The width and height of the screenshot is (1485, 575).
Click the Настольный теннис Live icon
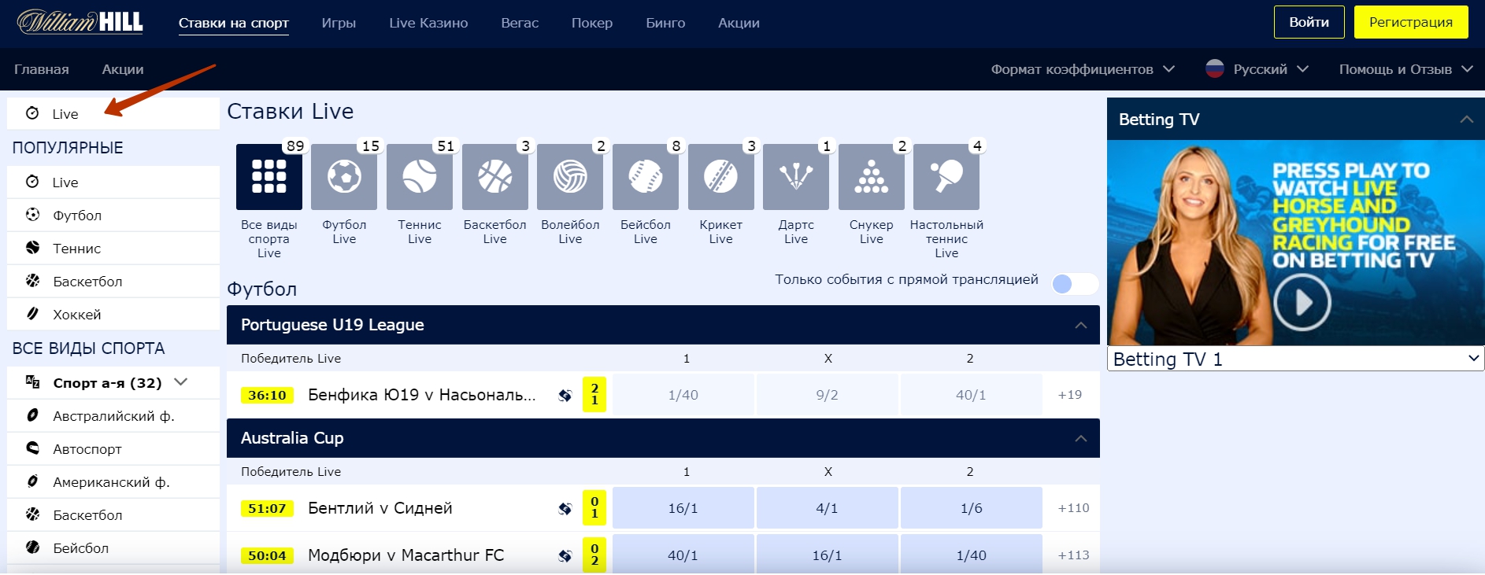click(946, 177)
